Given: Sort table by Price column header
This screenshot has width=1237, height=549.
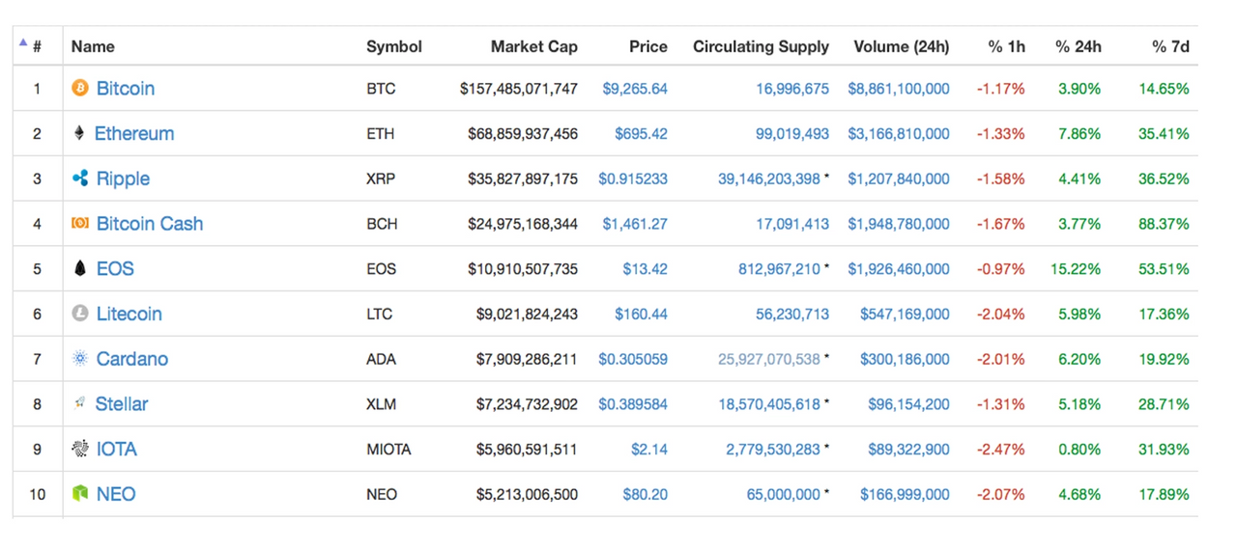Looking at the screenshot, I should click(648, 46).
